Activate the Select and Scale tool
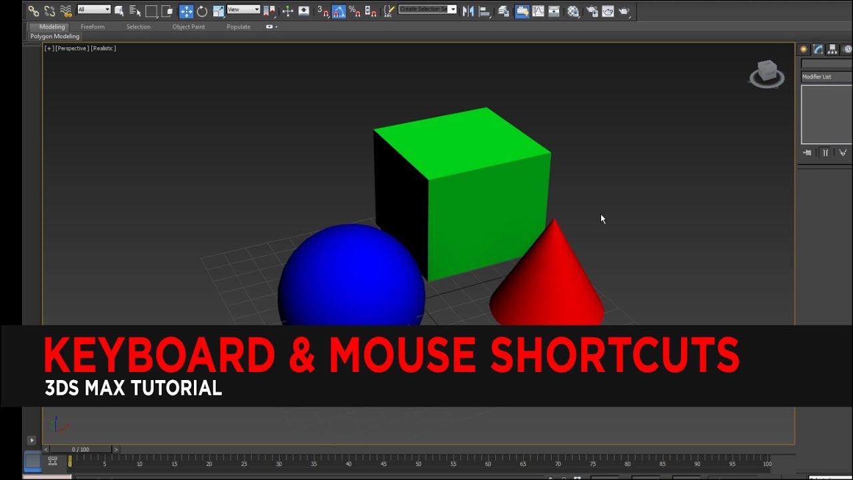Viewport: 853px width, 480px height. (219, 11)
